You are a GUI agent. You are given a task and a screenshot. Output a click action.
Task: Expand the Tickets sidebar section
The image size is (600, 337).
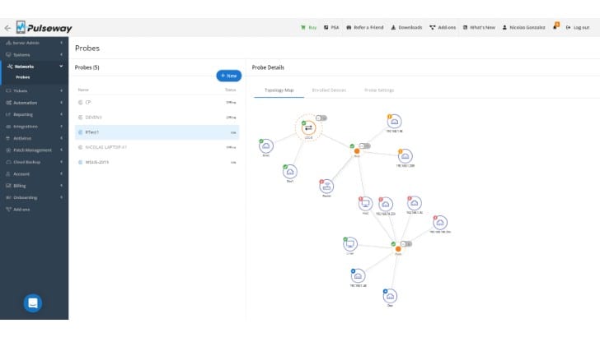(34, 91)
